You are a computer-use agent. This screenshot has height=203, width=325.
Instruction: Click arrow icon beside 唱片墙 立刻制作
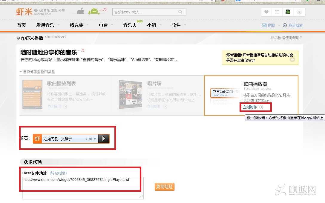[x=165, y=107]
